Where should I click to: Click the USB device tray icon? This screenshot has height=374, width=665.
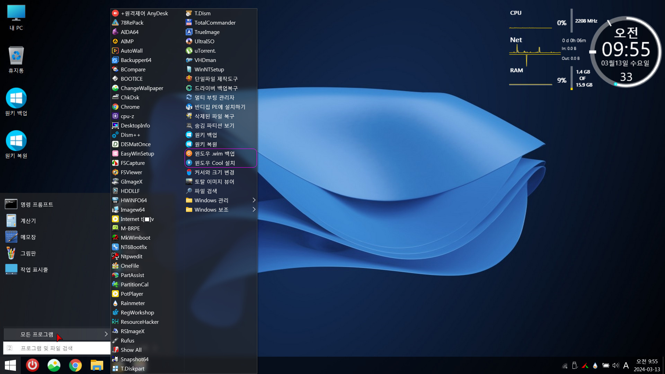[575, 365]
